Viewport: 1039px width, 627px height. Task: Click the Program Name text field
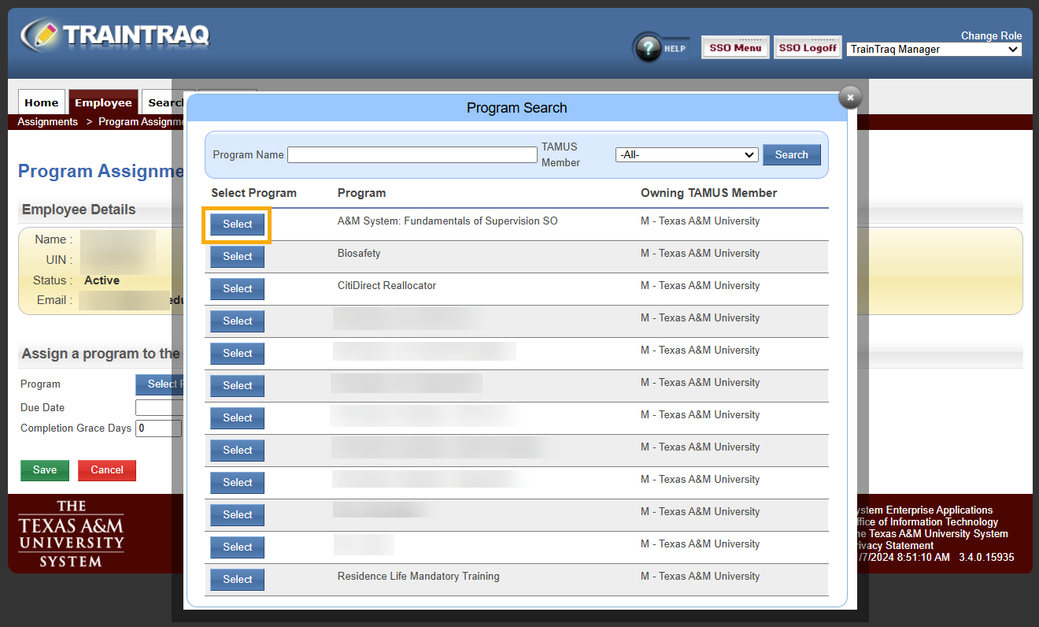tap(412, 155)
